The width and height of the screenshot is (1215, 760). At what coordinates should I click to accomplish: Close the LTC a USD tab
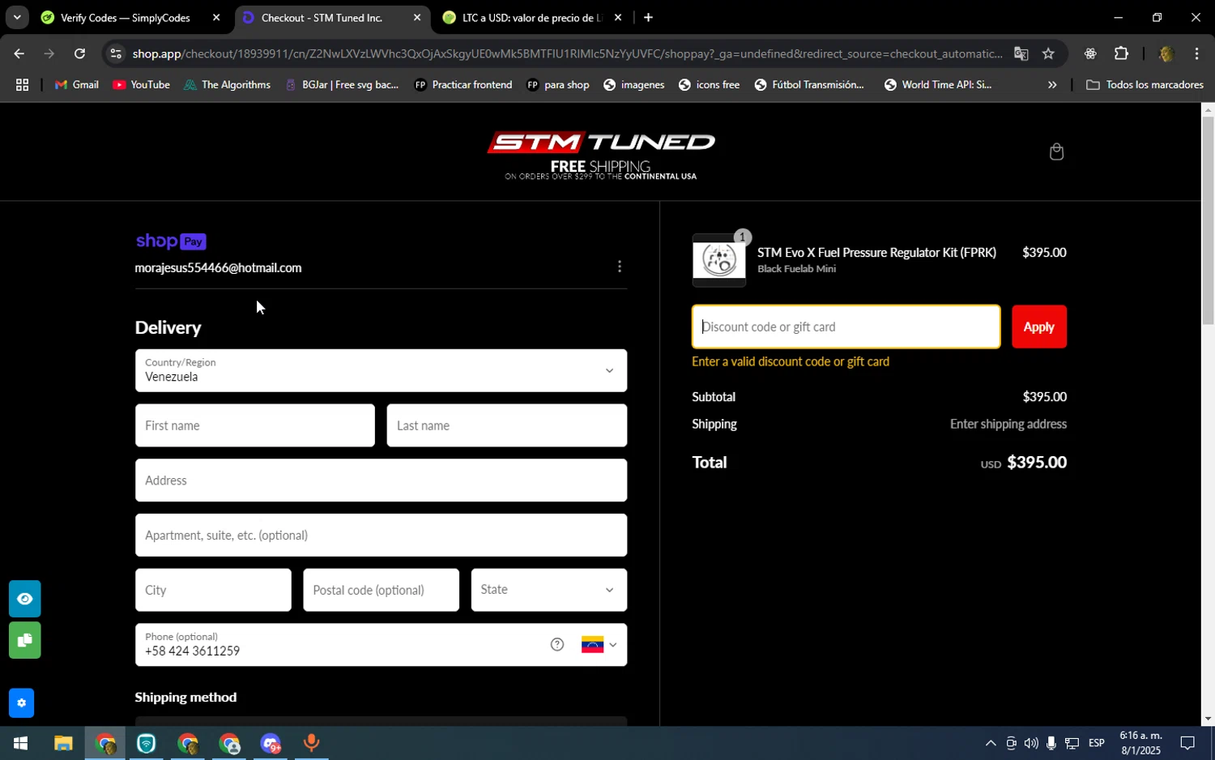(x=618, y=17)
